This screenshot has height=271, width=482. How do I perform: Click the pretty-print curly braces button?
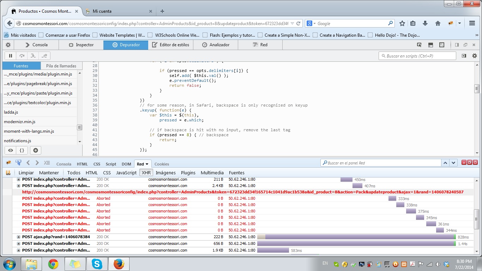22,150
